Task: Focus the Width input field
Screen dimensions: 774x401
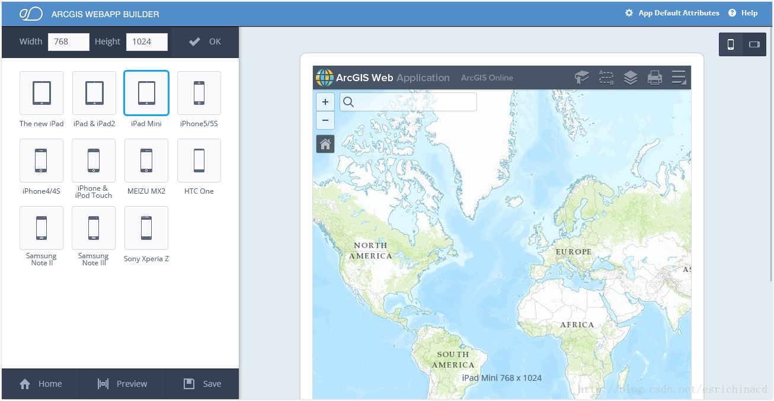Action: (x=69, y=41)
